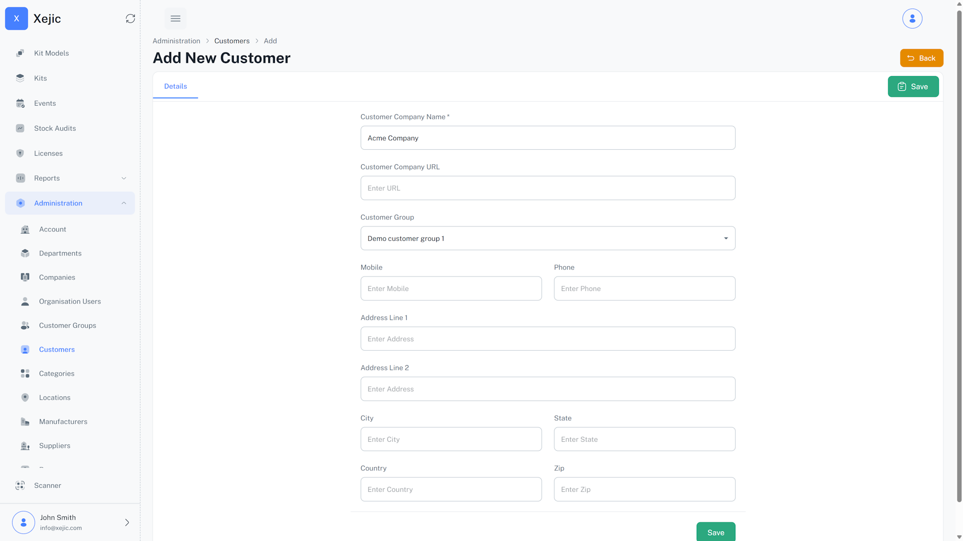Toggle the hamburger menu icon
This screenshot has width=963, height=541.
pyautogui.click(x=175, y=19)
